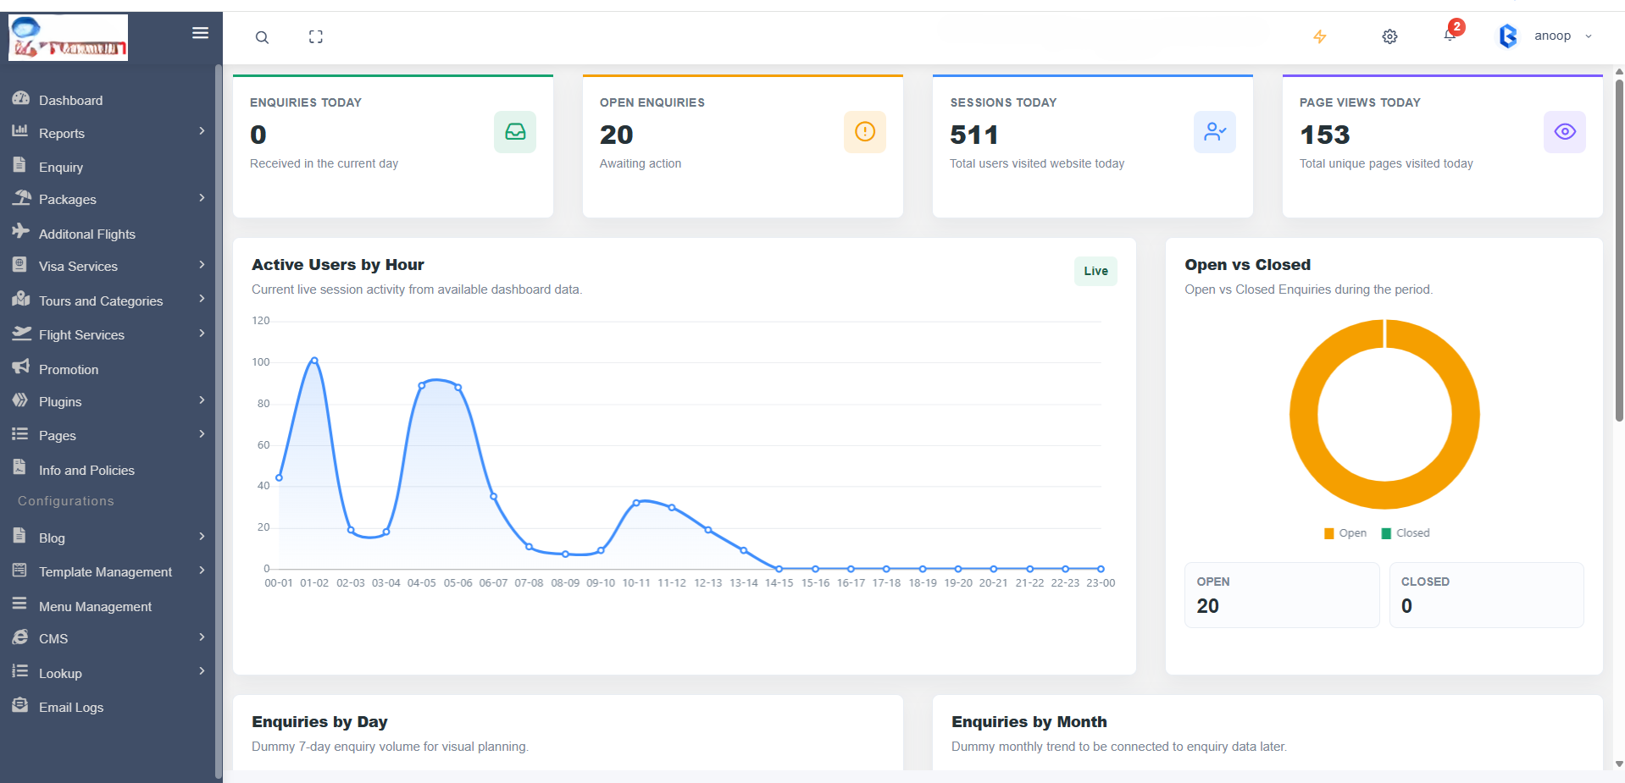The height and width of the screenshot is (783, 1625).
Task: Click the green inbox icon on Enquiries Today
Action: tap(515, 132)
